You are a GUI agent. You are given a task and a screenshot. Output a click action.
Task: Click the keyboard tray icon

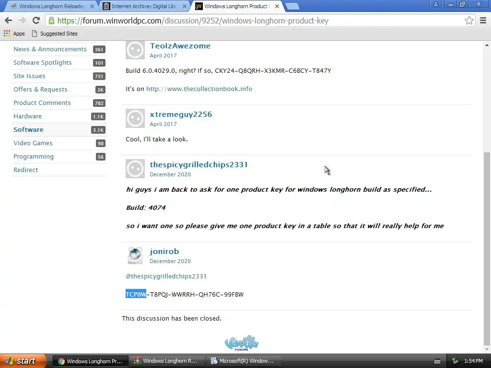(437, 361)
